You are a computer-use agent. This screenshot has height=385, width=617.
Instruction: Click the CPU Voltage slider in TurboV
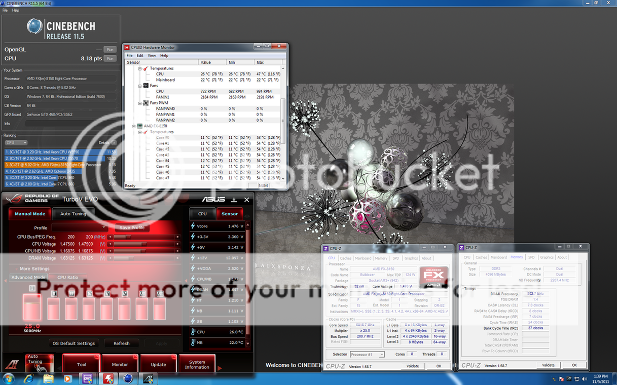click(x=144, y=244)
